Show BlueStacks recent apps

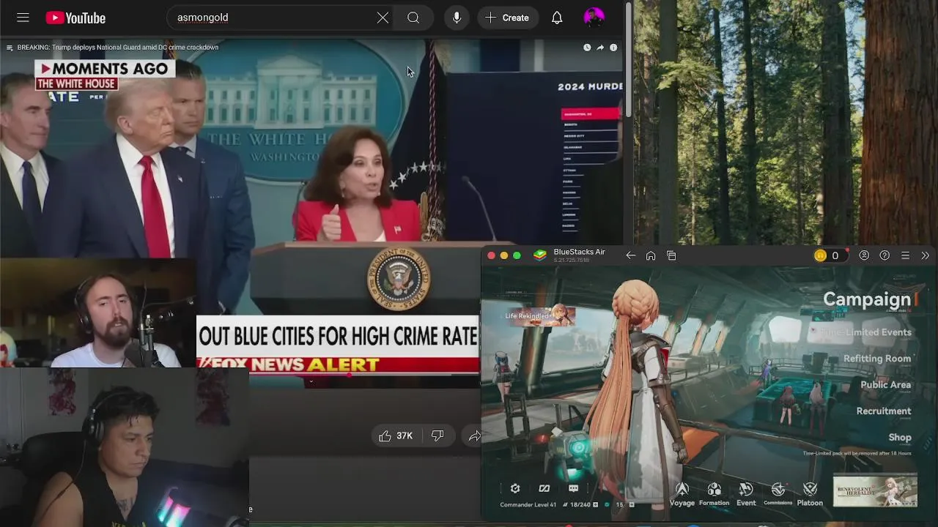pyautogui.click(x=671, y=255)
